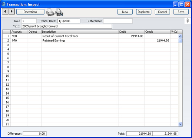Screen dimensions: 192x138
Task: Open the Operations menu
Action: [30, 12]
